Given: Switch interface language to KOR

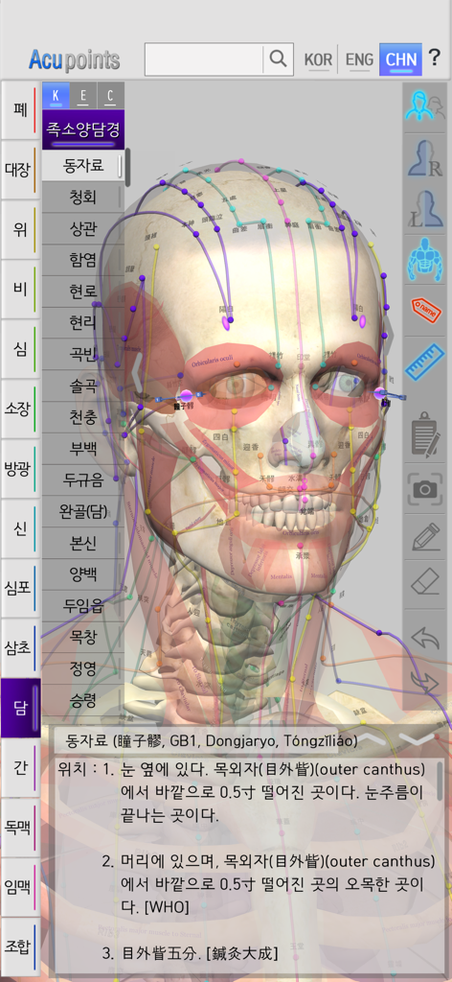Looking at the screenshot, I should [318, 60].
